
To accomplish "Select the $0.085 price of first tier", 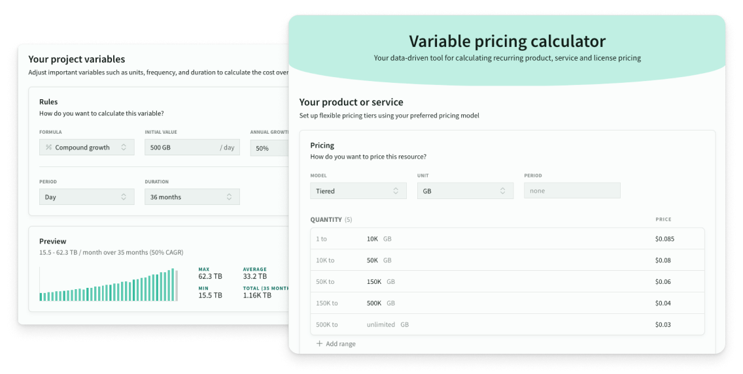I will click(x=665, y=239).
